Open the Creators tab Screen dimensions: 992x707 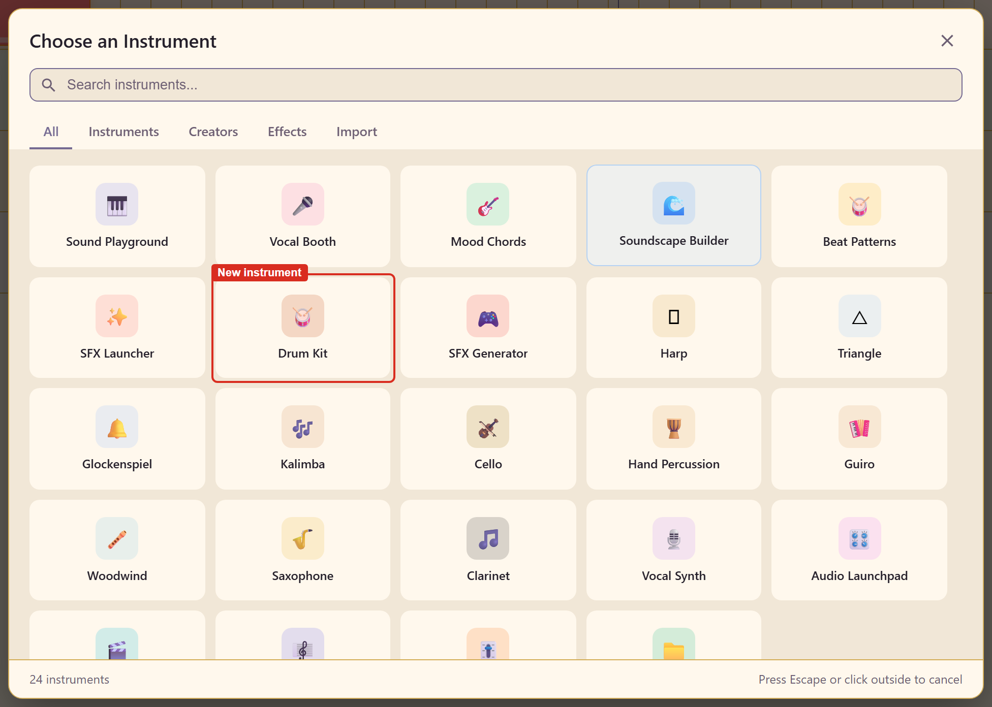213,132
